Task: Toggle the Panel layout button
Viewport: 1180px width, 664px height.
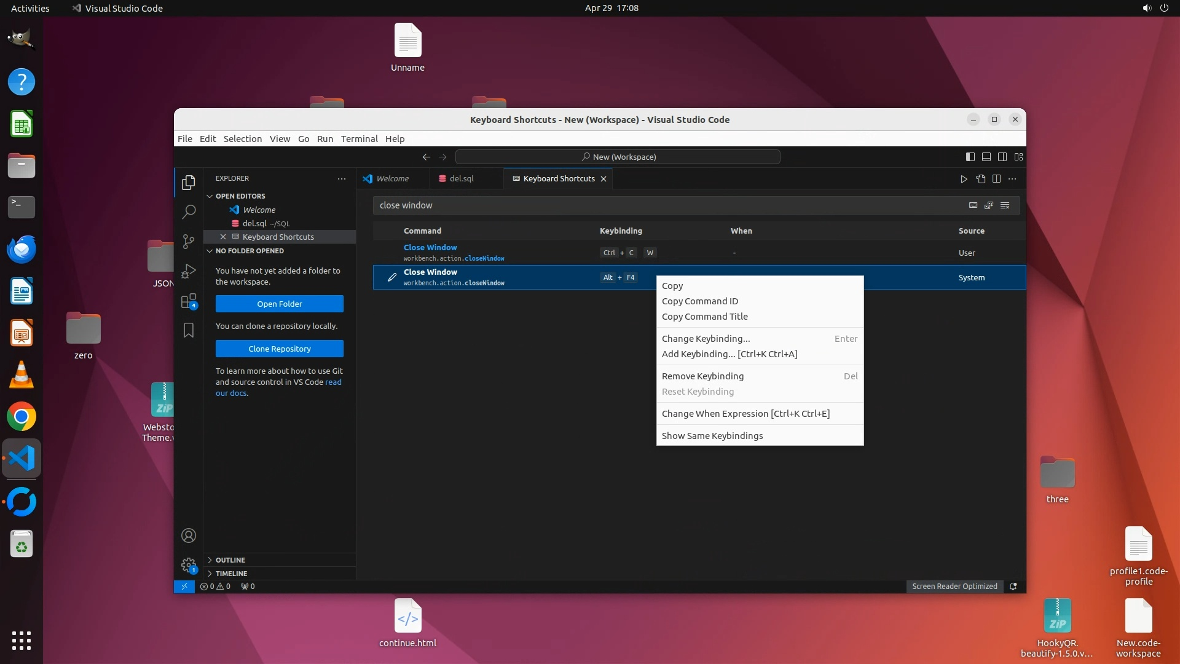Action: click(986, 157)
